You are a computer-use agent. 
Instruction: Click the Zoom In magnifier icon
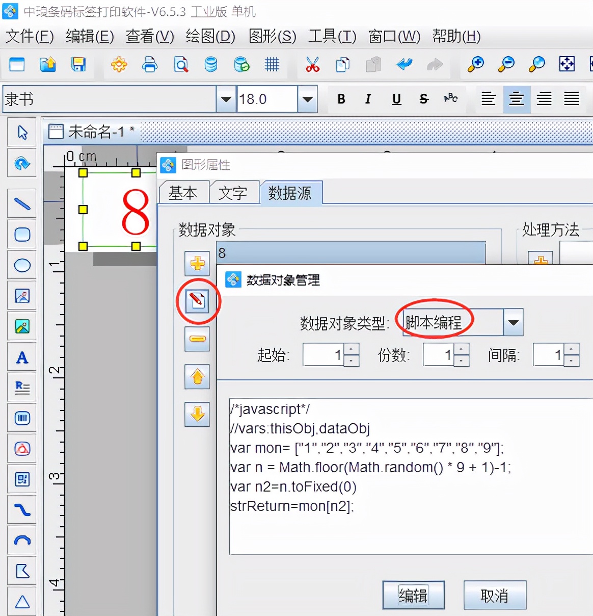pyautogui.click(x=475, y=65)
